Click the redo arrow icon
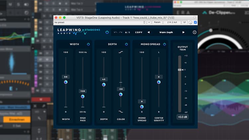Image resolution: width=249 pixels, height=140 pixels. 121,33
